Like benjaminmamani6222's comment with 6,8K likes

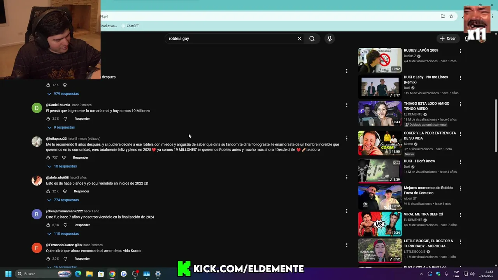tap(48, 225)
